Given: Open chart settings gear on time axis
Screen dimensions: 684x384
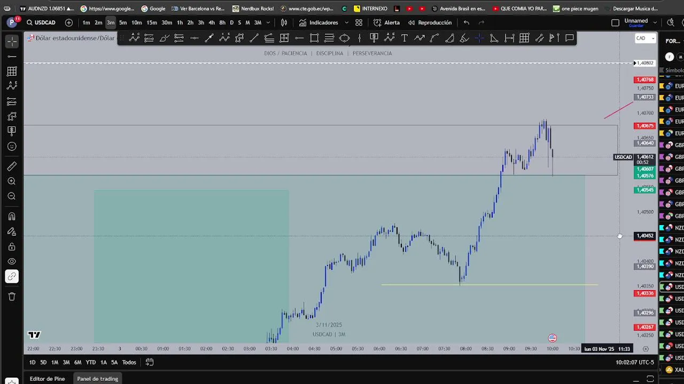Looking at the screenshot, I should point(646,349).
